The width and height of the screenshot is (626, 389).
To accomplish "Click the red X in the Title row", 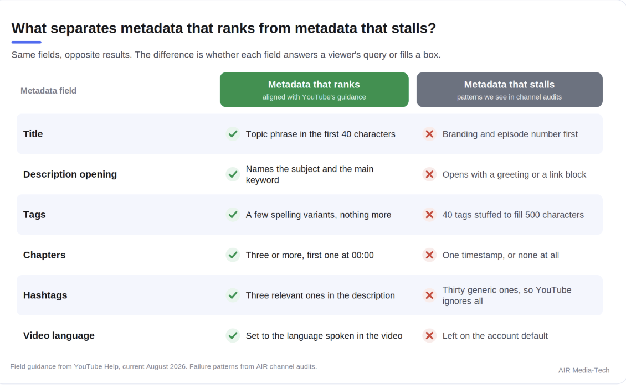I will click(429, 134).
